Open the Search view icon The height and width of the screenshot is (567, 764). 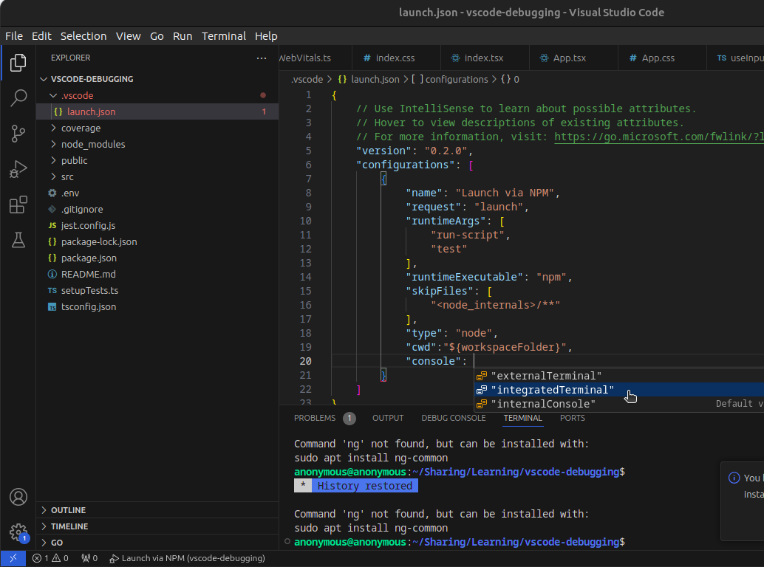pos(18,98)
